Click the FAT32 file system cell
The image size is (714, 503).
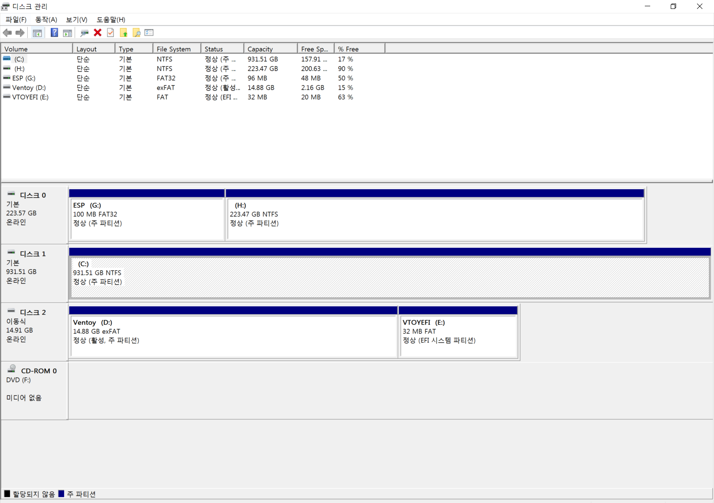[x=166, y=78]
